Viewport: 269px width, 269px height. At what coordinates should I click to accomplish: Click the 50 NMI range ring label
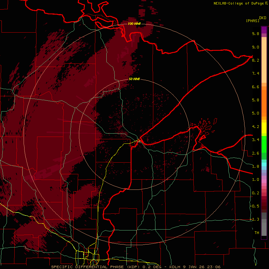pos(134,79)
